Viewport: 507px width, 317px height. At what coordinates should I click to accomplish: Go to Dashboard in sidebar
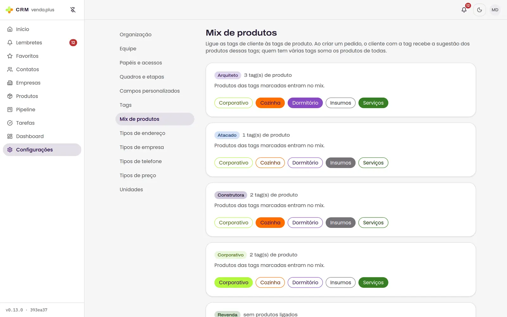pos(42,136)
